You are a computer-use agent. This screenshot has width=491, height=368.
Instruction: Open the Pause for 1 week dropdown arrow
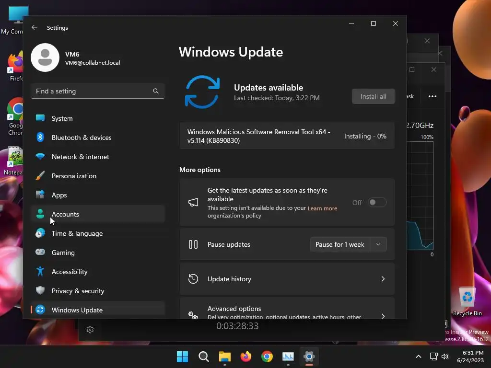(x=378, y=244)
